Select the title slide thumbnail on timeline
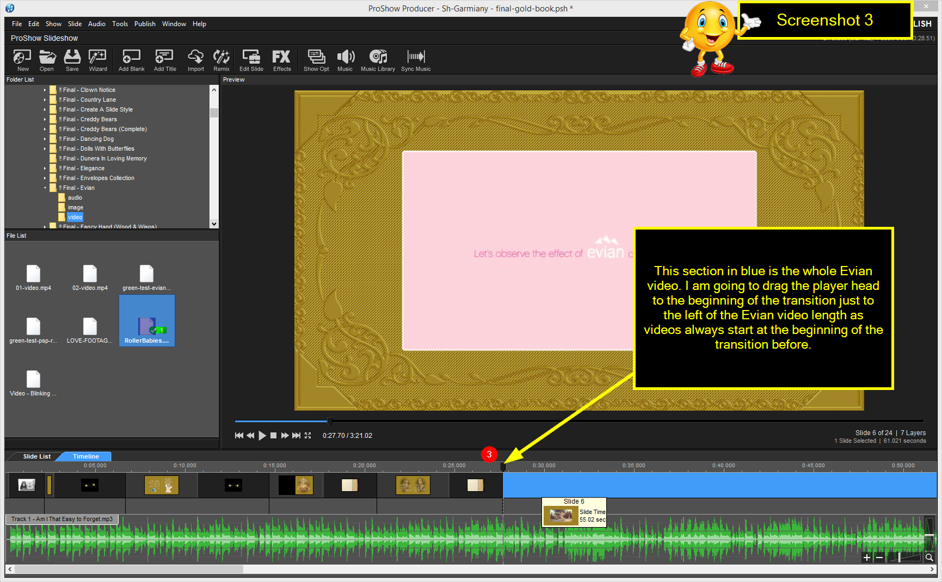Screen dimensions: 942x582 pos(26,485)
